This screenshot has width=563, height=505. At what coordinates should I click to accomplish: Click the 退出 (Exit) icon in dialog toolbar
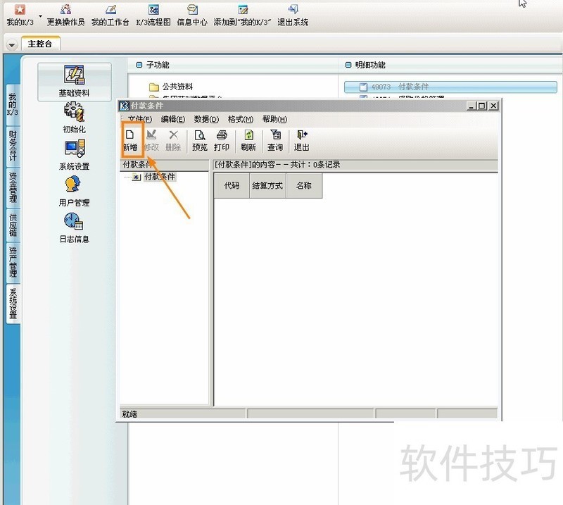pyautogui.click(x=302, y=140)
